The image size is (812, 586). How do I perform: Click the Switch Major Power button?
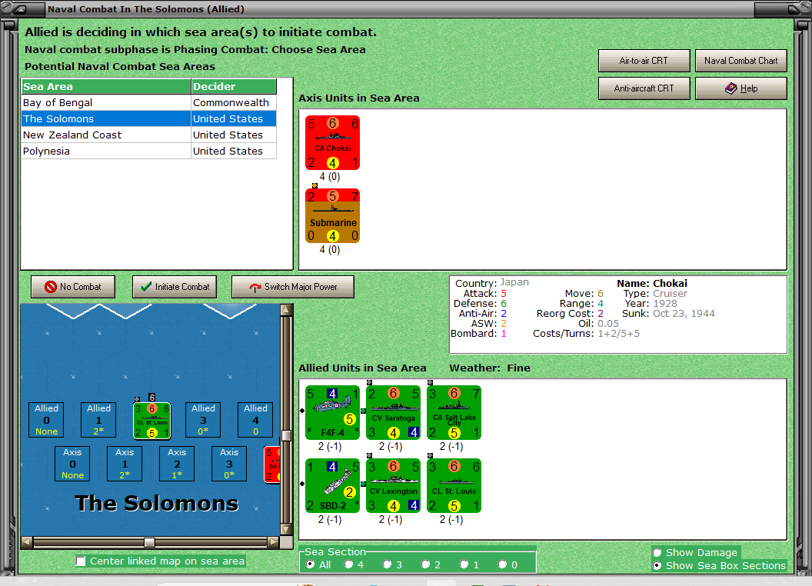click(x=293, y=287)
